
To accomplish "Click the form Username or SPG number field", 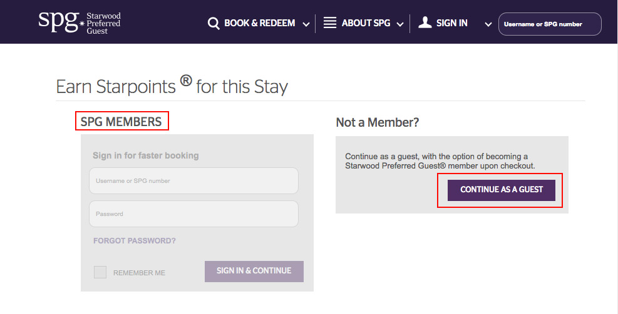I will coord(193,181).
